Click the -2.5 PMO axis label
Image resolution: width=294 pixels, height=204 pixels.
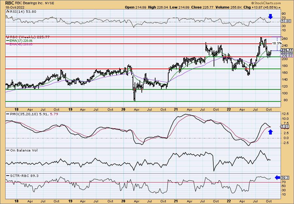click(285, 143)
